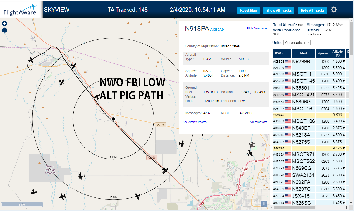Click Show All Tracks button
Screen dimensions: 354x211
(x=279, y=10)
